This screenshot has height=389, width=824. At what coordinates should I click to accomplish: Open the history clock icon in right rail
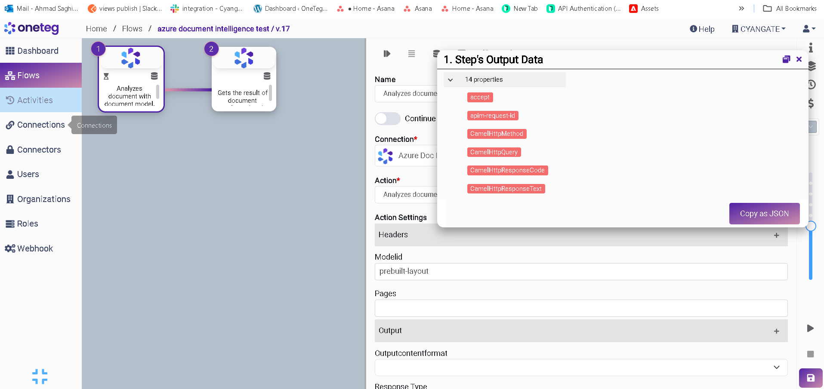(x=812, y=85)
